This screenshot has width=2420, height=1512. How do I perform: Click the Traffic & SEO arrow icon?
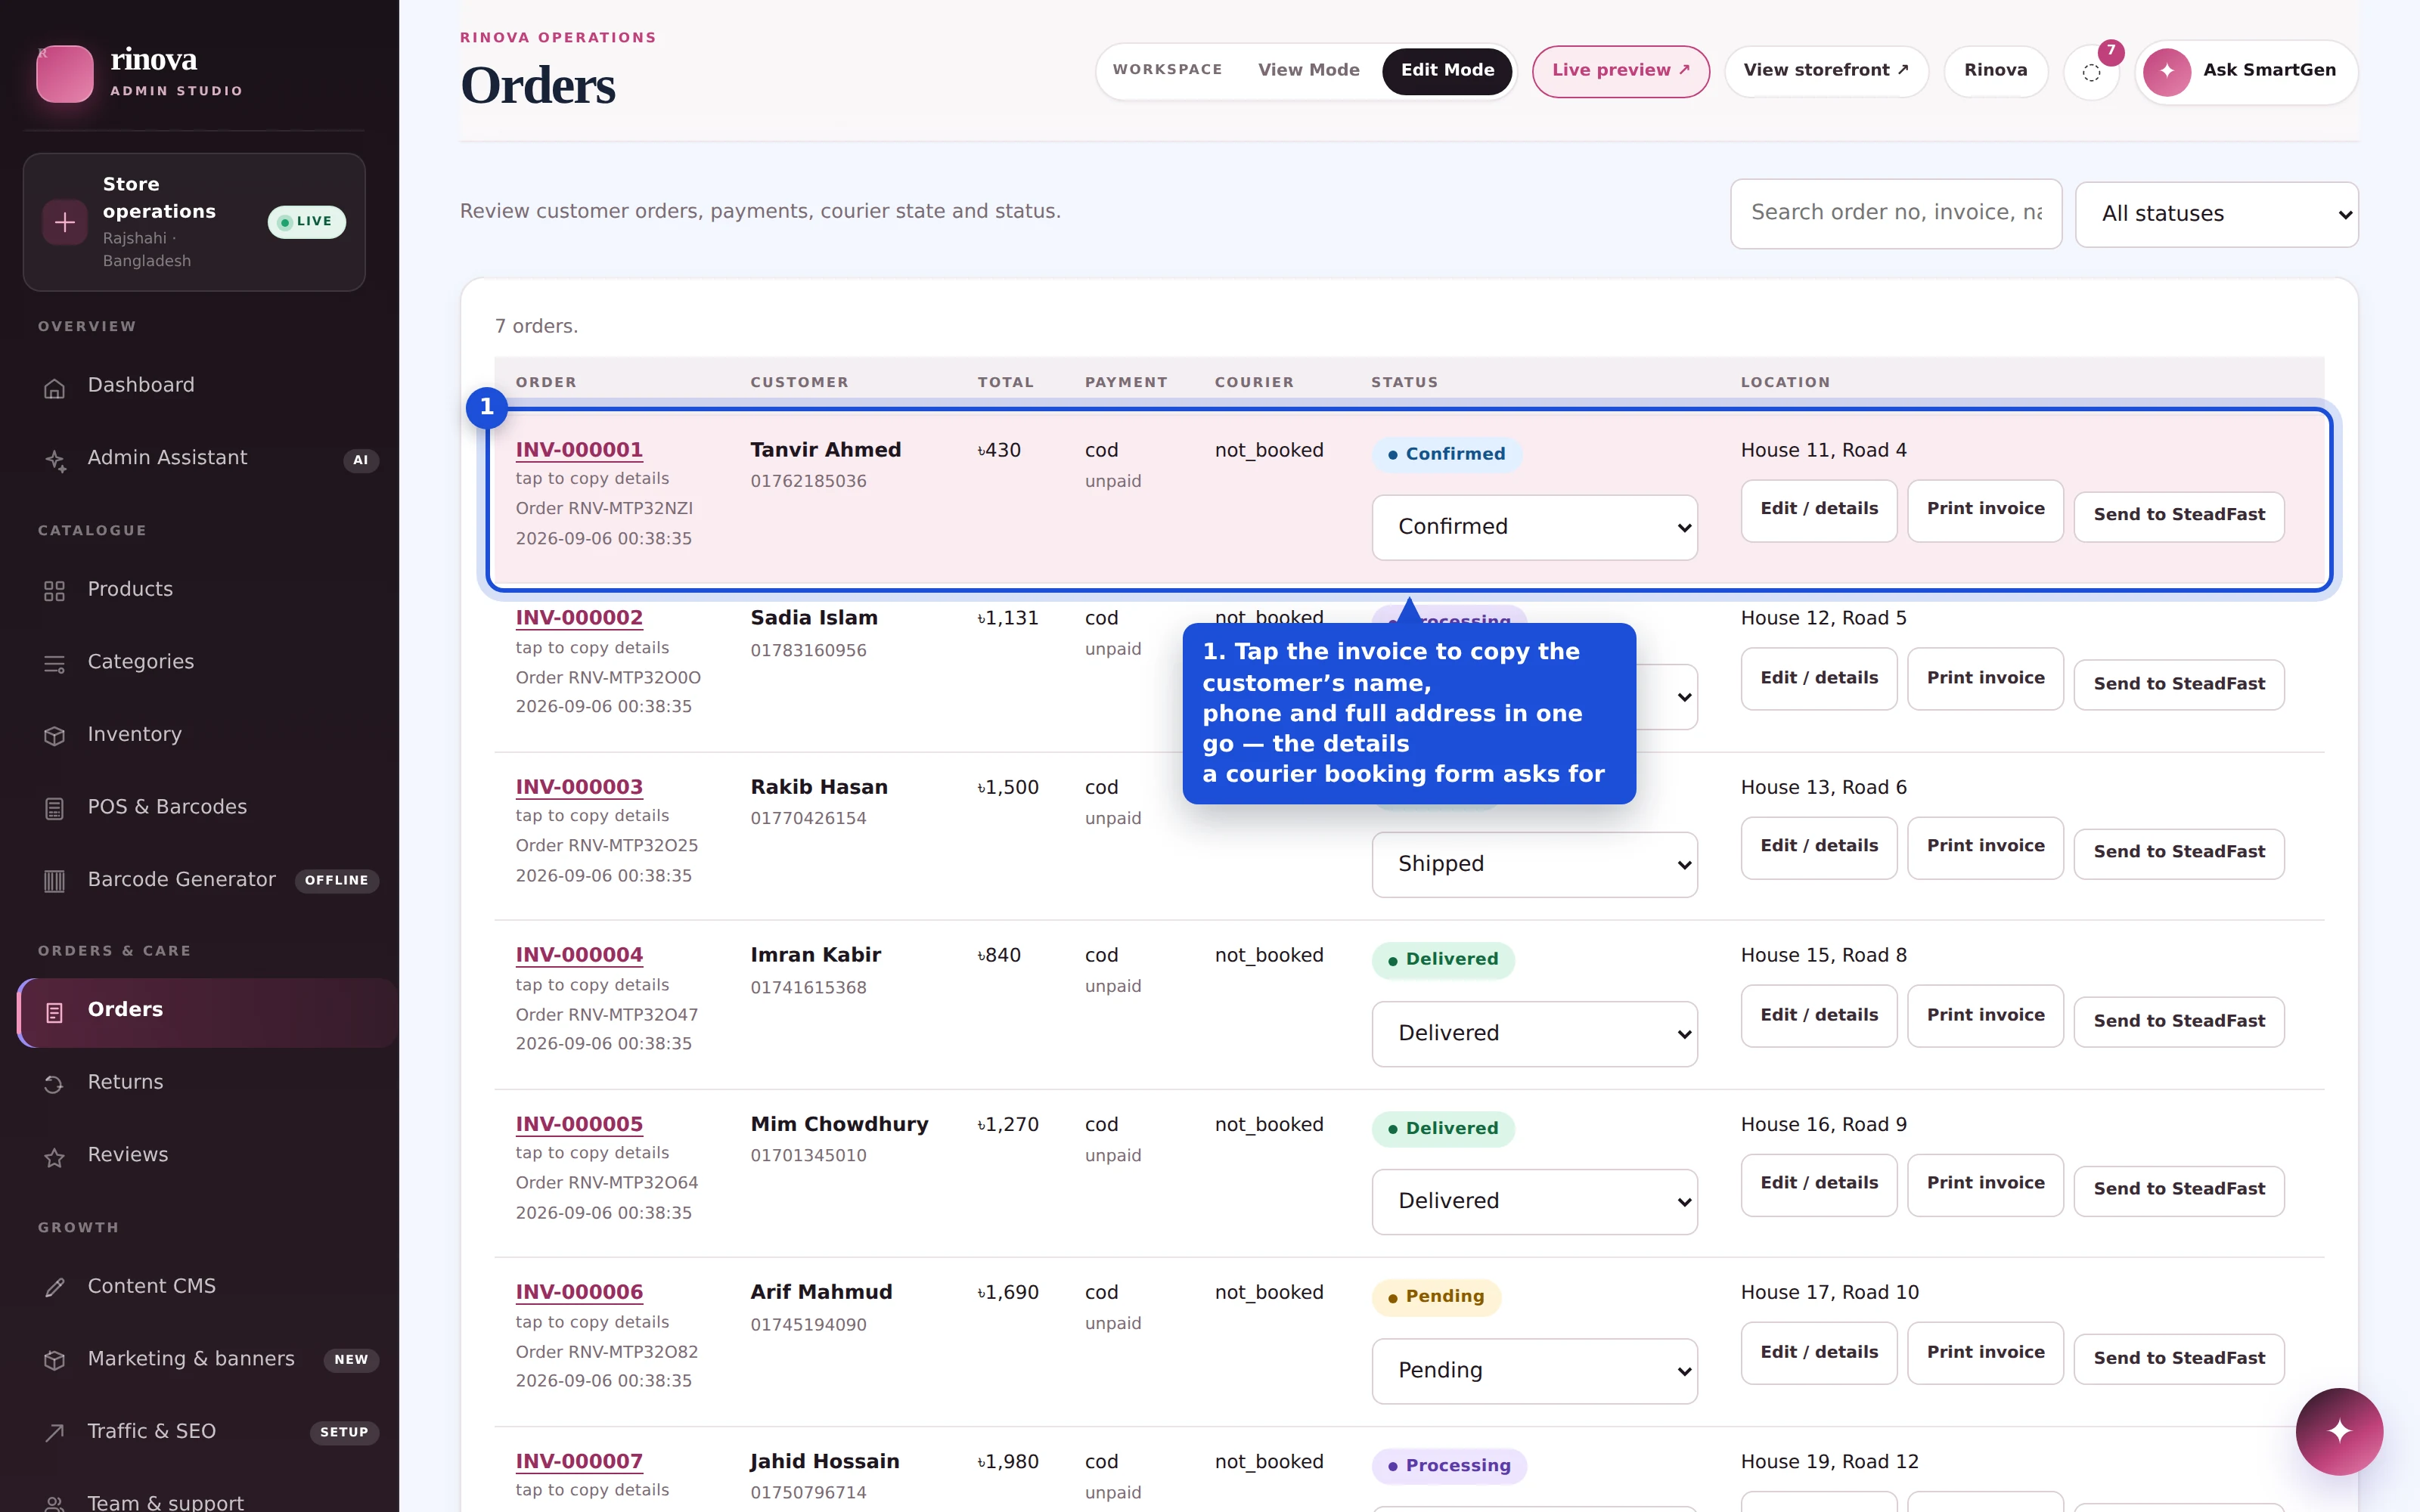coord(55,1433)
